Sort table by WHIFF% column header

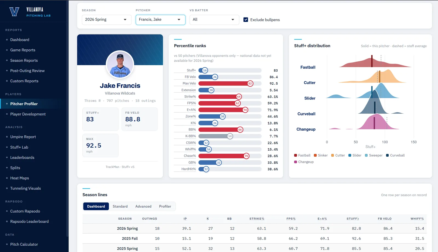417,219
